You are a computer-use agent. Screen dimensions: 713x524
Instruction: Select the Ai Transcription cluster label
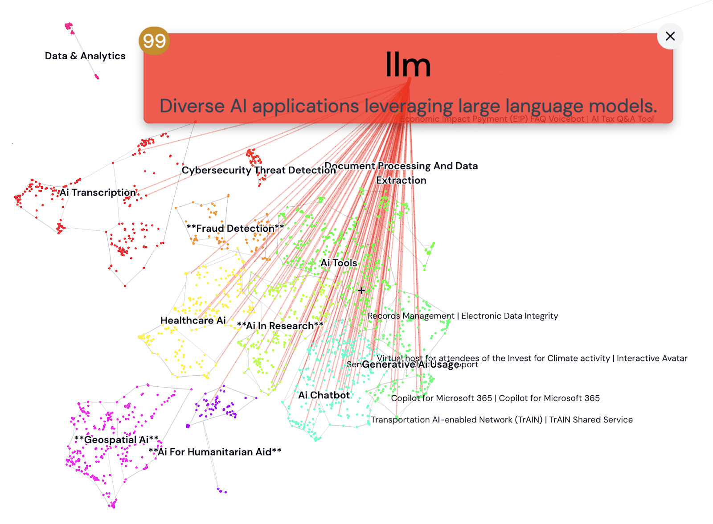tap(98, 192)
